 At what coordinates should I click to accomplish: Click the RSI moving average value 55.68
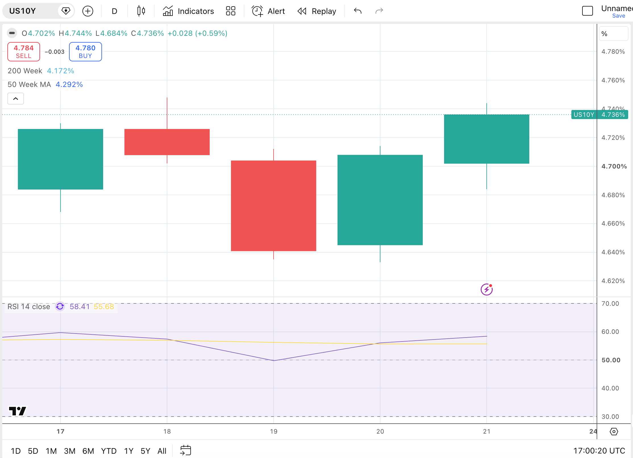[104, 307]
